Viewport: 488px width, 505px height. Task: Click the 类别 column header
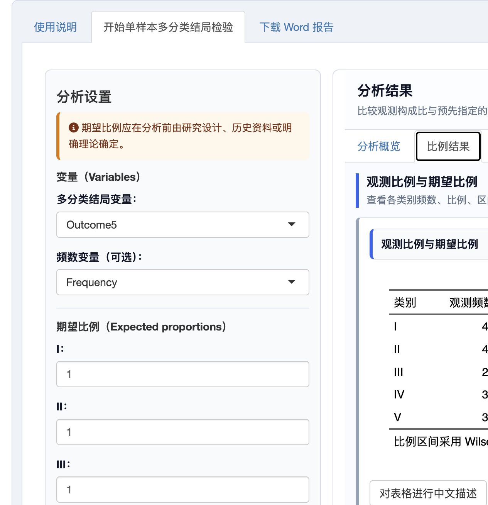405,302
